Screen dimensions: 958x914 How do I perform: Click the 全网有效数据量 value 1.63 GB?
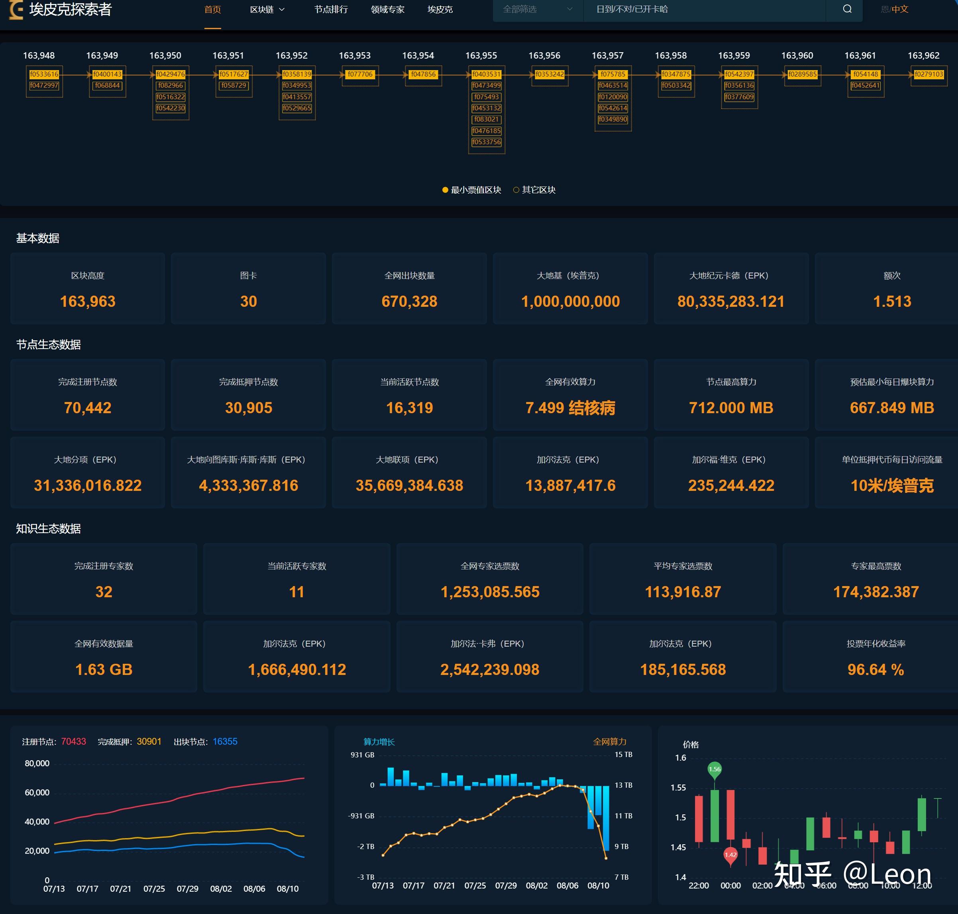click(104, 669)
